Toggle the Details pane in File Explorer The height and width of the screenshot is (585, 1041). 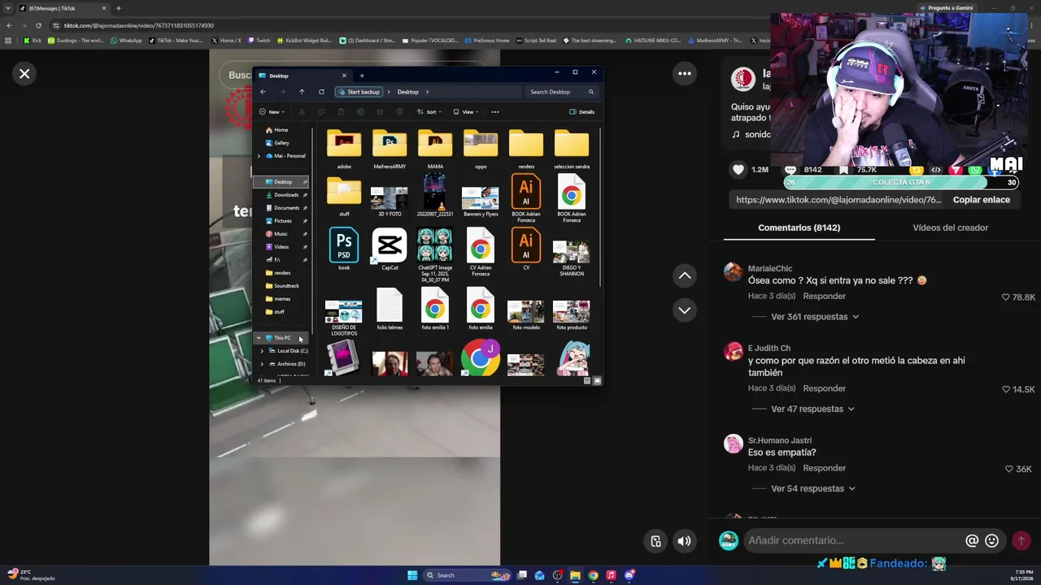click(x=582, y=112)
